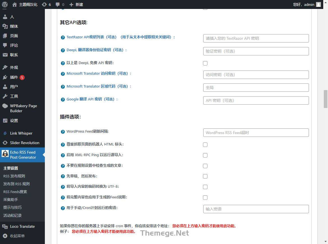
Task: Click the admin avatar in top bar
Action: [318, 4]
